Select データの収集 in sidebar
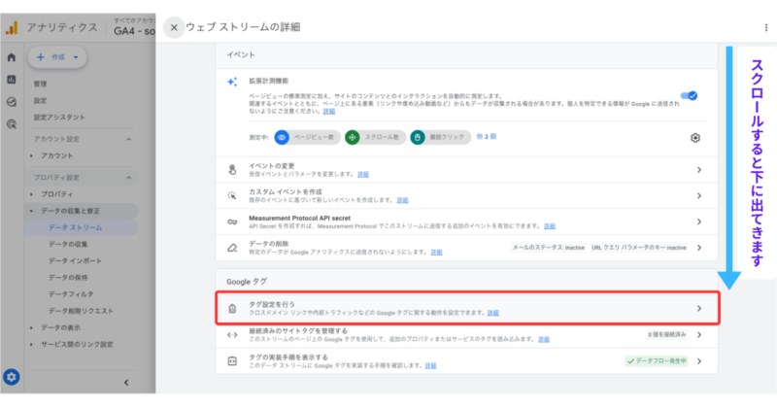This screenshot has height=408, width=777. [68, 244]
